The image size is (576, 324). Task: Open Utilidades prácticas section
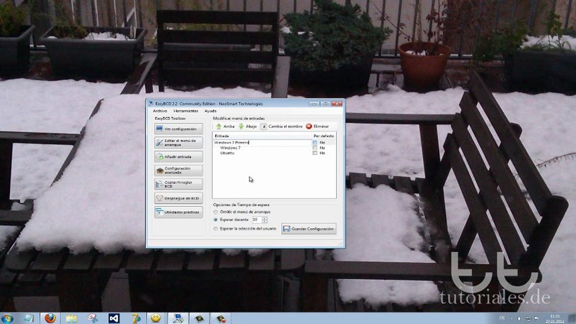point(179,212)
